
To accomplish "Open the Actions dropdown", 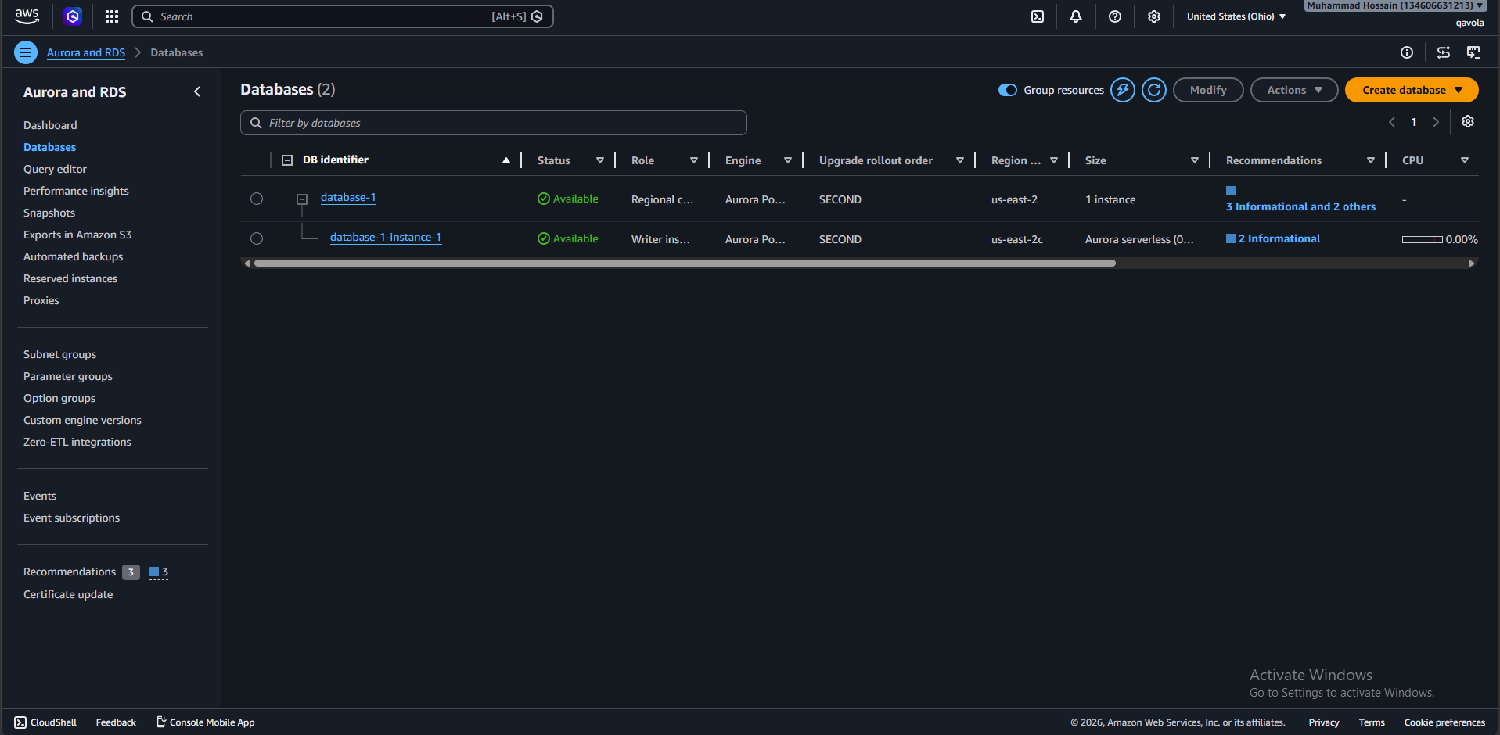I will click(1294, 90).
